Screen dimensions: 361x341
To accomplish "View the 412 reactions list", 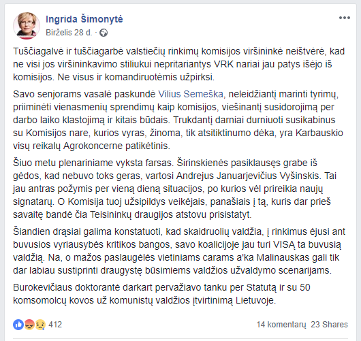I will pos(55,325).
